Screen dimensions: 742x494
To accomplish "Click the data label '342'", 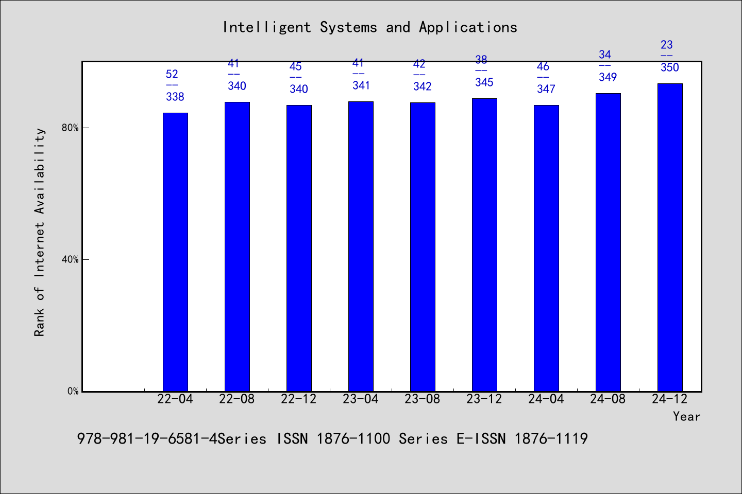I will pos(423,86).
